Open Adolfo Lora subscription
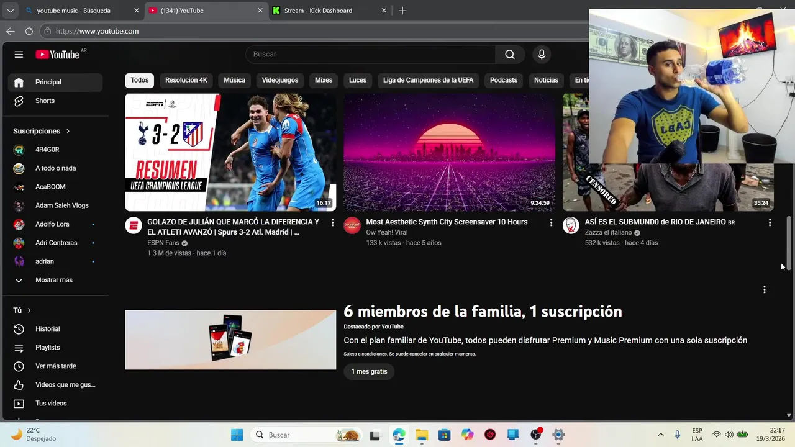Viewport: 795px width, 447px height. click(55, 224)
